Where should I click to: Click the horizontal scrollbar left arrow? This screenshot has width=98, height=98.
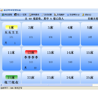[x=1, y=85]
